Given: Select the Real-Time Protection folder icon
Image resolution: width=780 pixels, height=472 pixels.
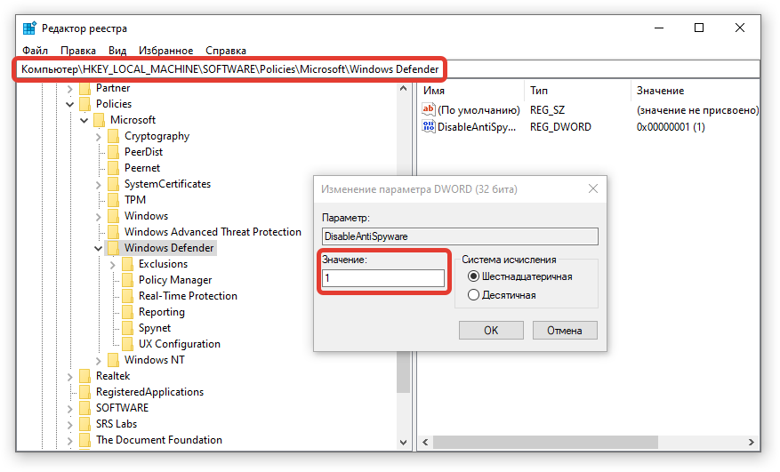Looking at the screenshot, I should click(x=127, y=296).
